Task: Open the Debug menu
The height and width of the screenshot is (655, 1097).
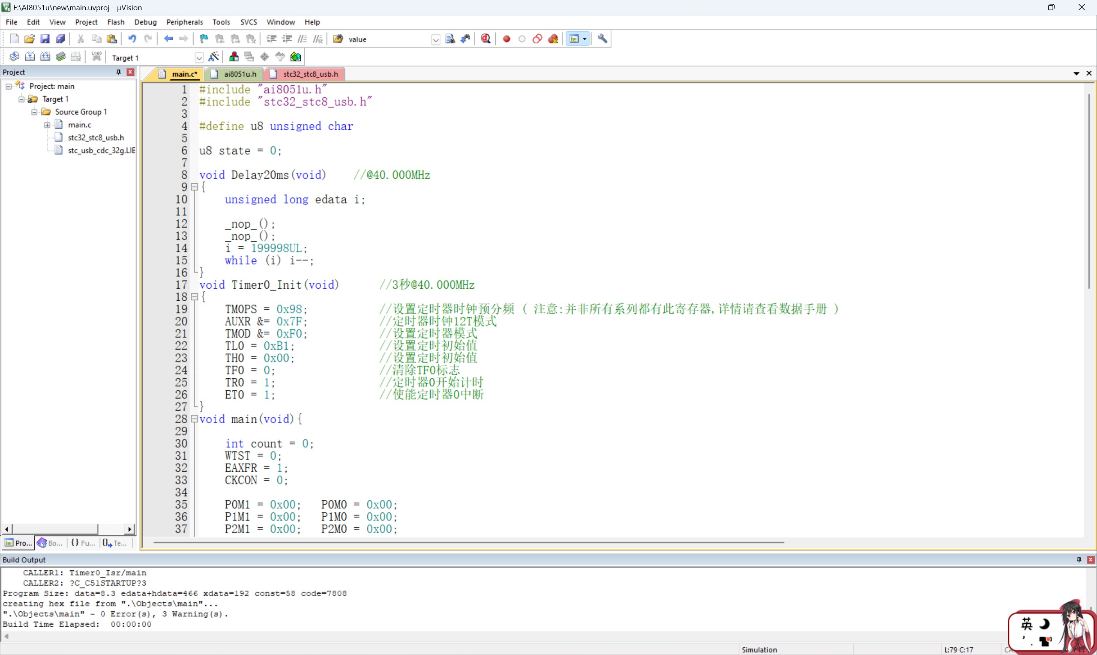Action: pyautogui.click(x=145, y=22)
